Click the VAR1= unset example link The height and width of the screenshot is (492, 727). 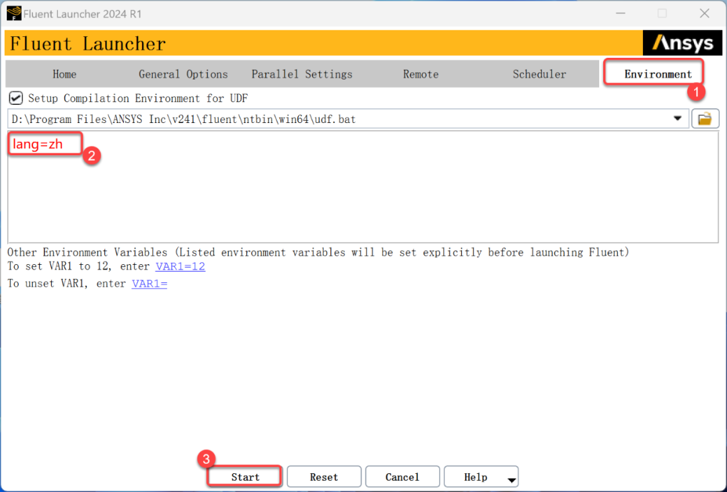click(x=149, y=283)
